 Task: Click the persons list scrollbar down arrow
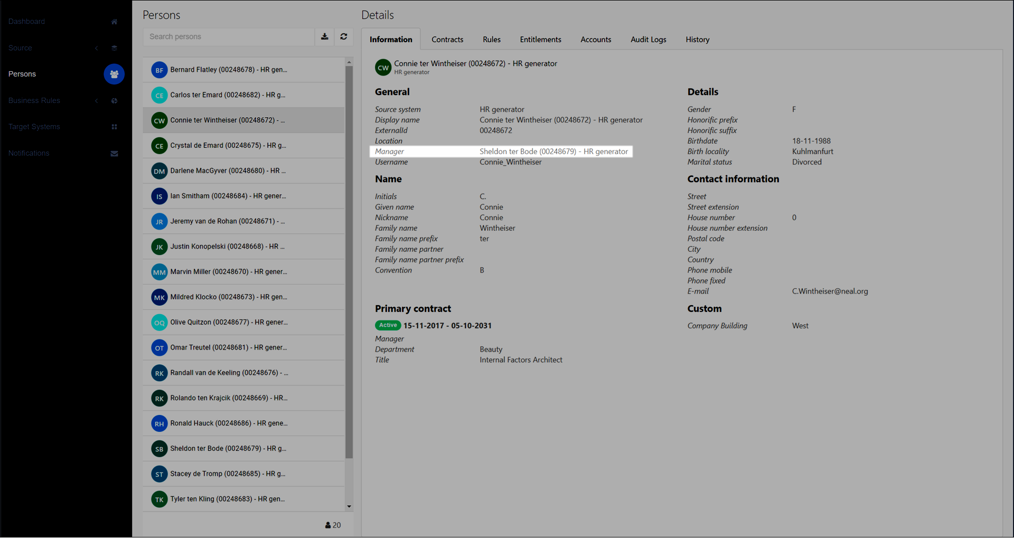click(349, 507)
